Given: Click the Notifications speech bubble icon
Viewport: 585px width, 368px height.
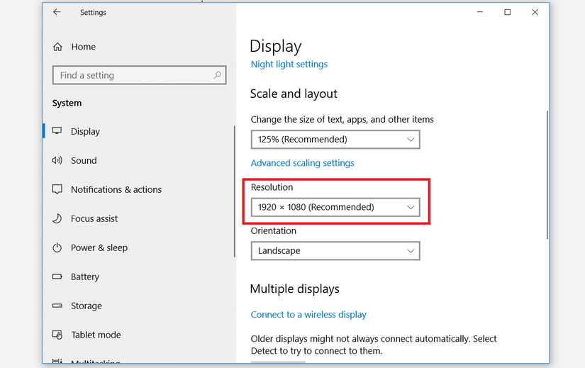Looking at the screenshot, I should tap(57, 189).
